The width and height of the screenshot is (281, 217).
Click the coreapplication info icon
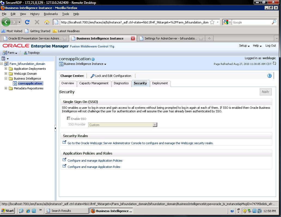point(93,59)
